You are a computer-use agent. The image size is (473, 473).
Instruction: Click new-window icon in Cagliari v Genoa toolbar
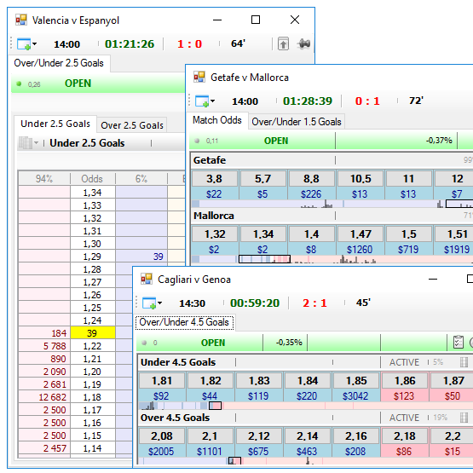click(149, 303)
